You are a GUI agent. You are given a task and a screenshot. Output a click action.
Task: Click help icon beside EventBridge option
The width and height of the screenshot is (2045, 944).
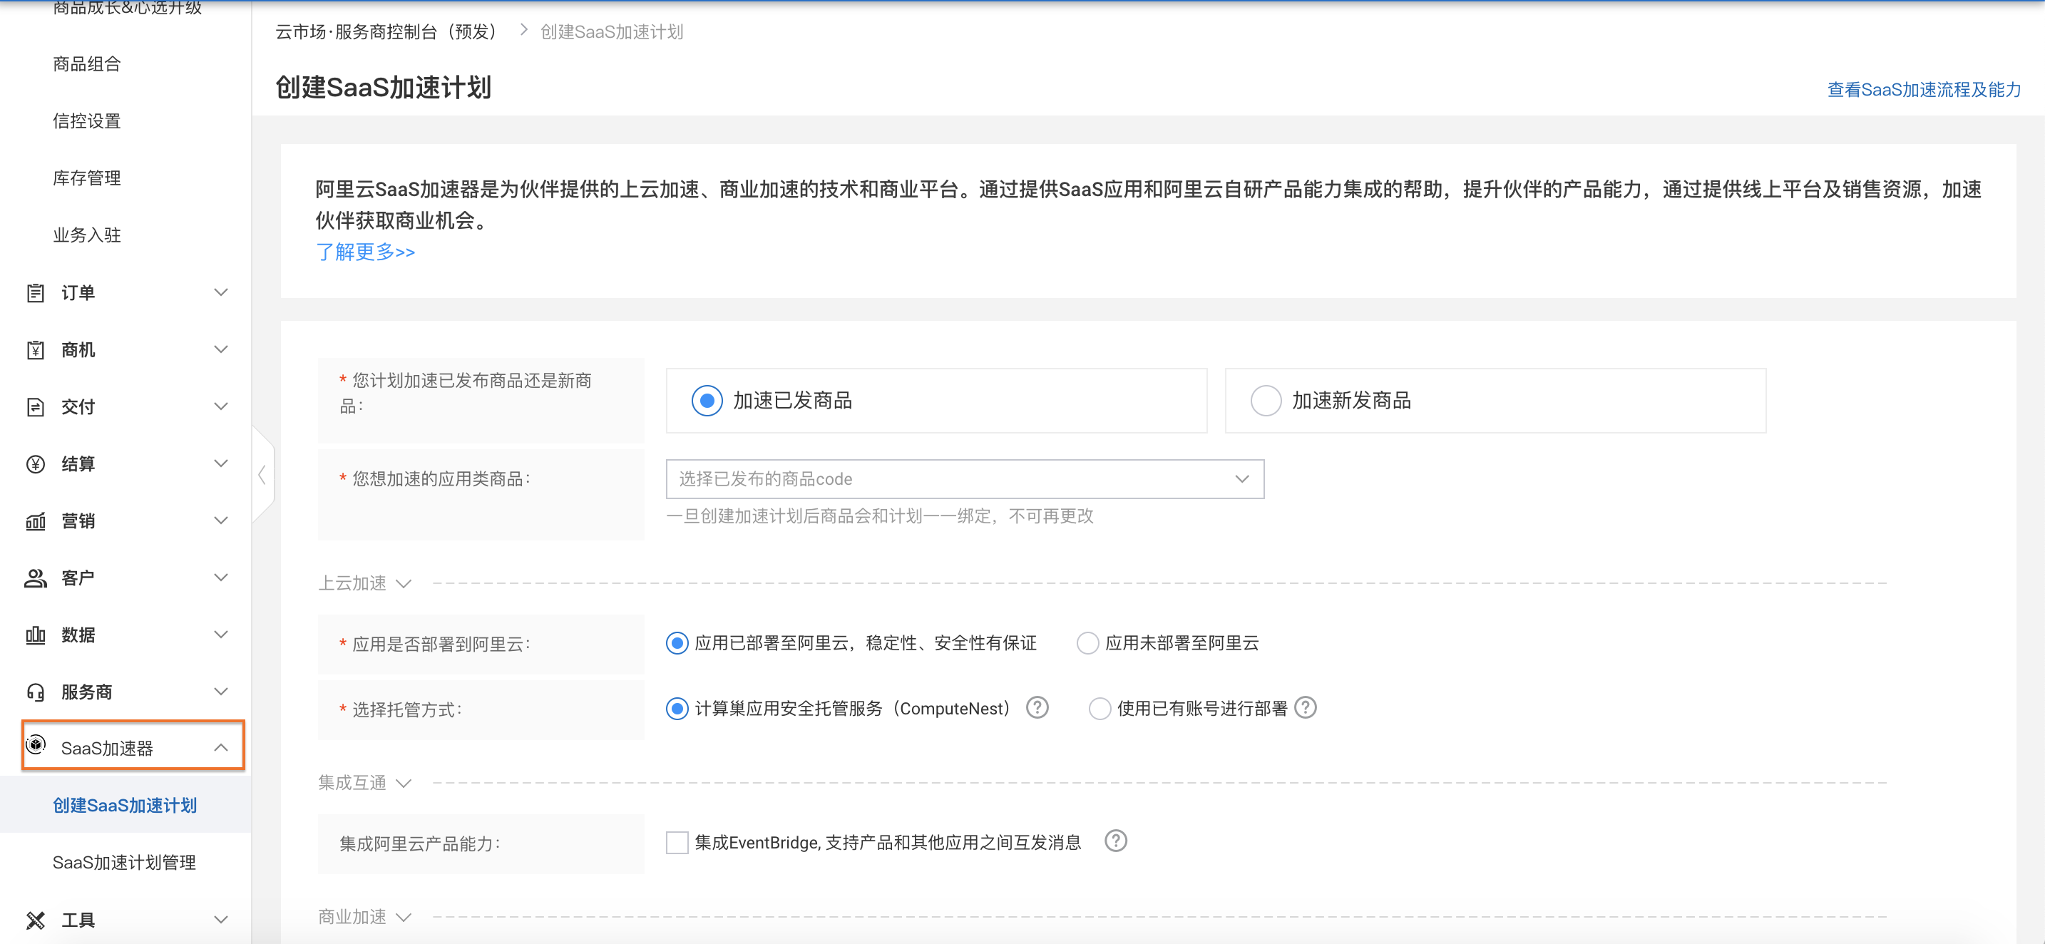(x=1115, y=841)
